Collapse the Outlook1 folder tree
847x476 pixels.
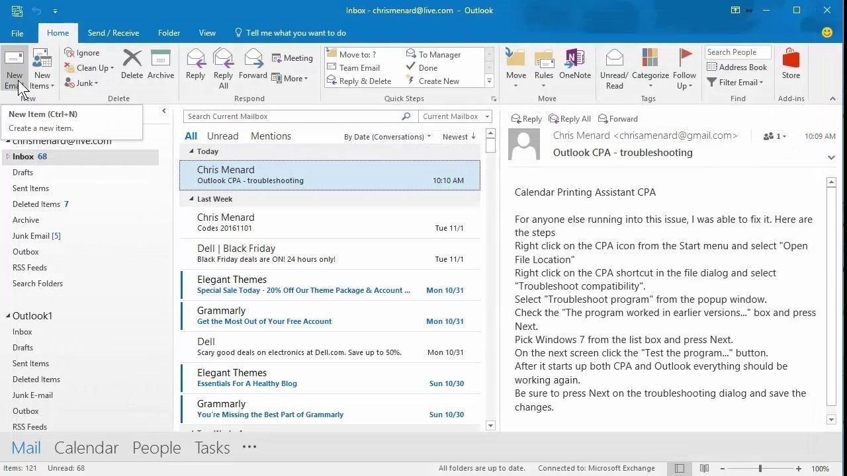(8, 316)
